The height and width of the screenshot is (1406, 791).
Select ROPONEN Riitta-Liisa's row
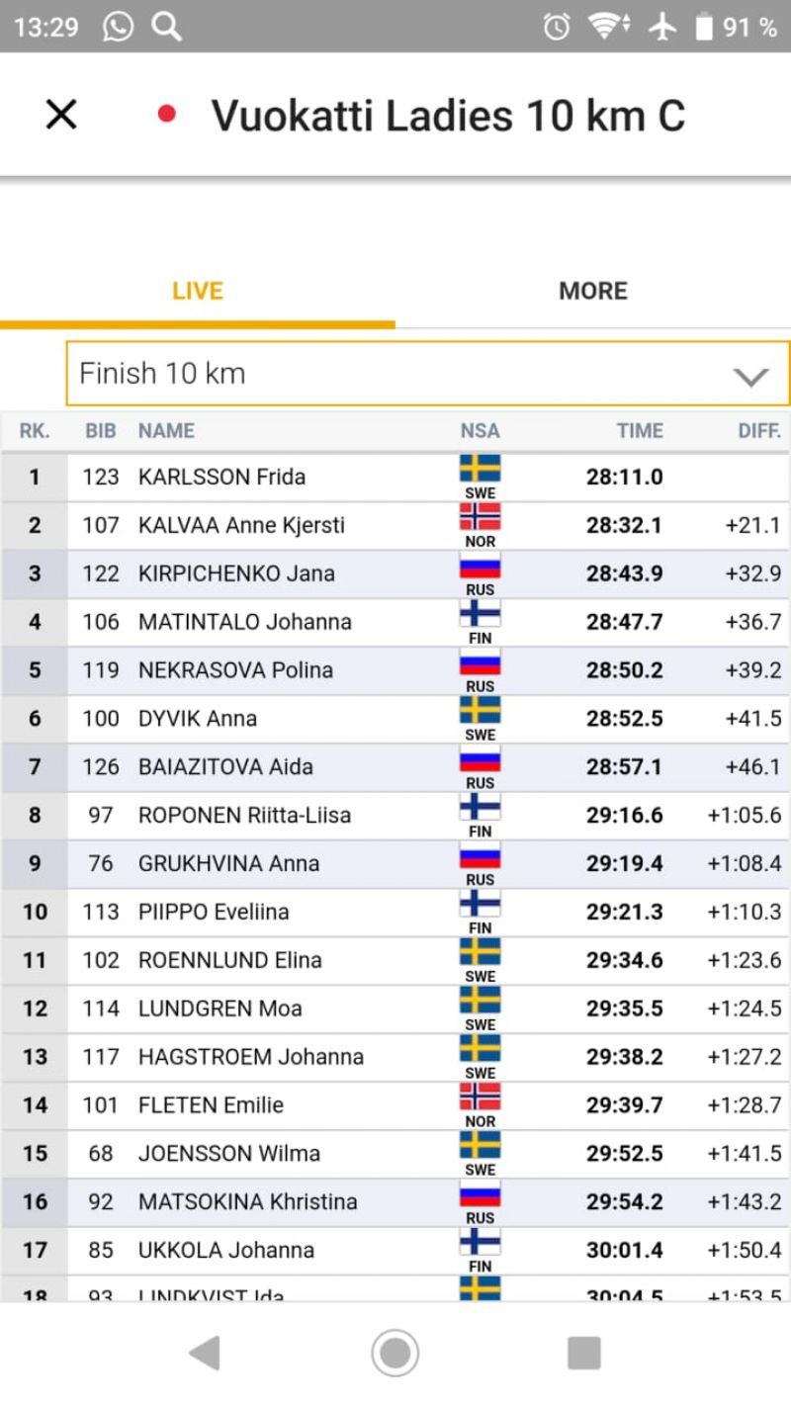(x=244, y=816)
